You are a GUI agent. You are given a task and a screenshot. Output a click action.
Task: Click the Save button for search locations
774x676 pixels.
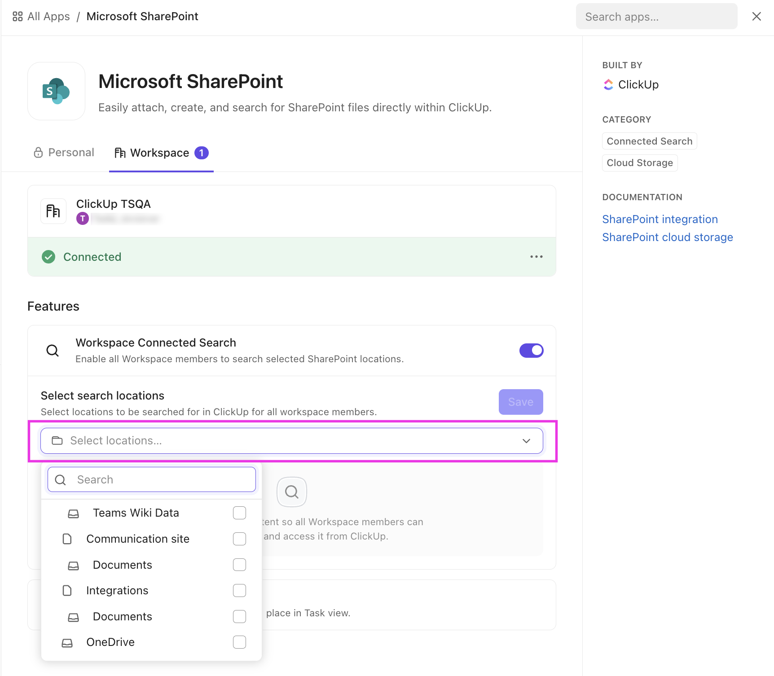(521, 402)
